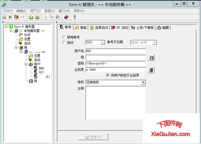Open the 文件(F) menu

[8, 11]
